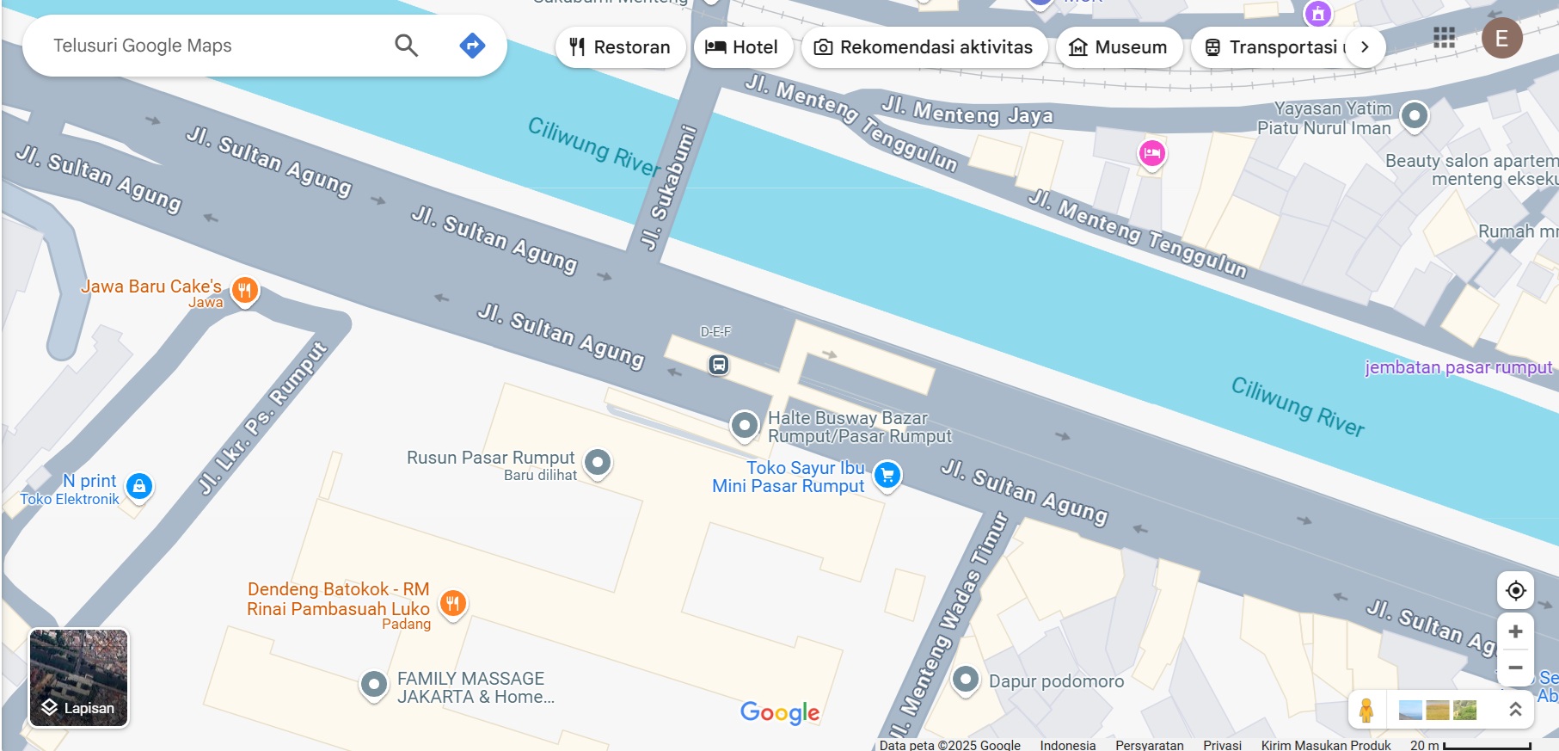Select the Hotel category chip
This screenshot has width=1559, height=751.
click(x=742, y=47)
